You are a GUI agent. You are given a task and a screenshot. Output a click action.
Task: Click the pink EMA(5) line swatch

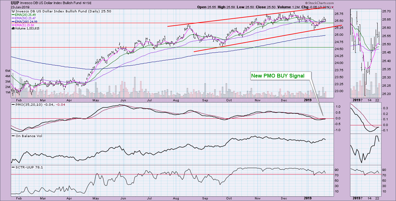click(13, 25)
